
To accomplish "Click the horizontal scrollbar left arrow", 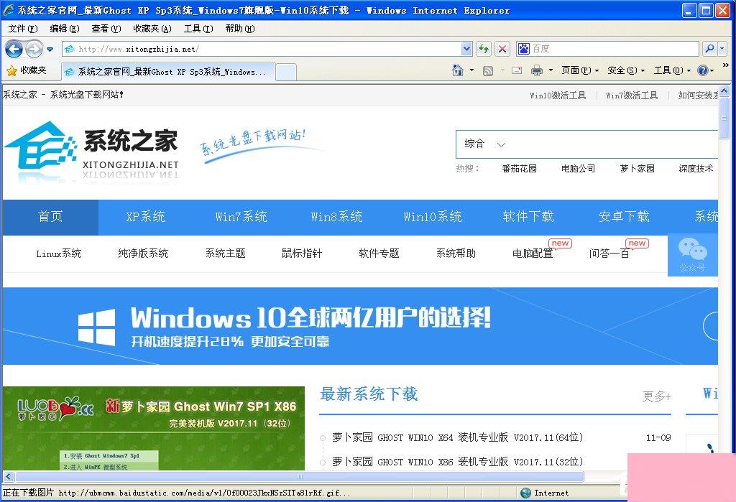I will 8,477.
